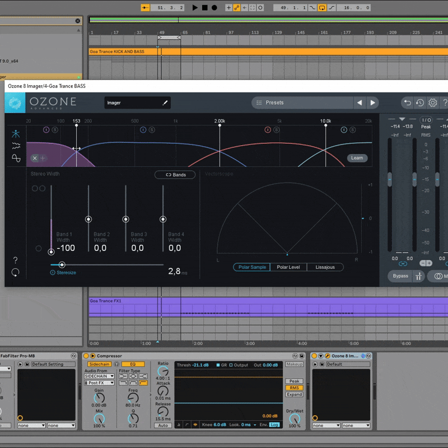
Task: Open the Audio From SIDECHAIN dropdown
Action: point(100,376)
